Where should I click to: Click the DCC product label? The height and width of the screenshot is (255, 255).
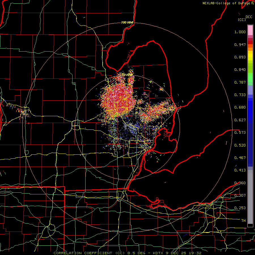pyautogui.click(x=249, y=17)
